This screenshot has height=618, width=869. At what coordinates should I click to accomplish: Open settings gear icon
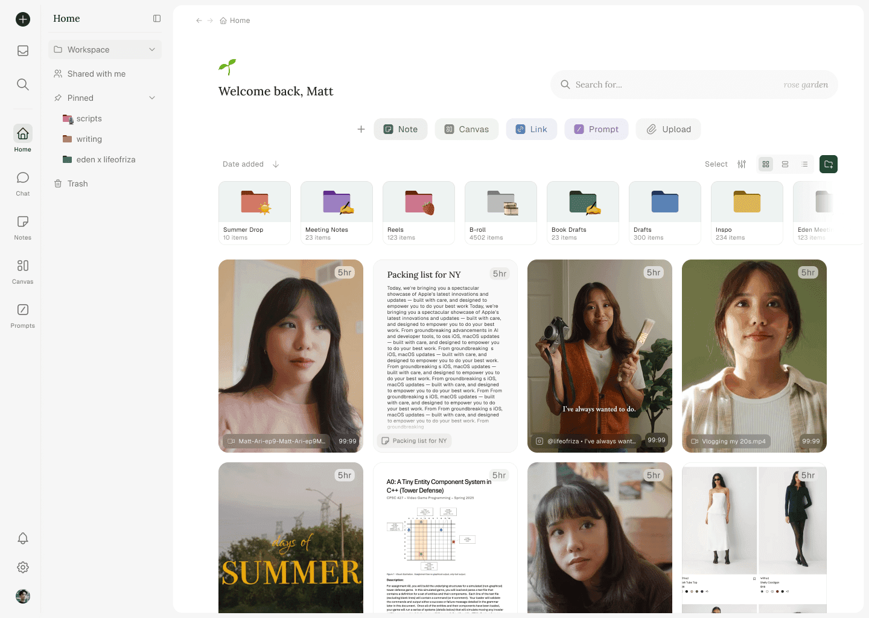tap(23, 567)
